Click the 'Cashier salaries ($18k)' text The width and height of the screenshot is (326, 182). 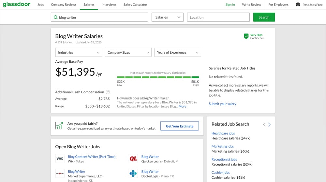pos(228,177)
